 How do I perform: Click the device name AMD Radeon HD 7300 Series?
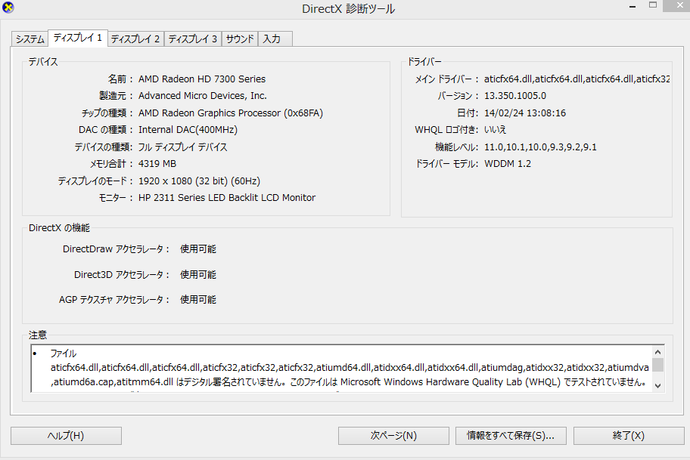[202, 79]
